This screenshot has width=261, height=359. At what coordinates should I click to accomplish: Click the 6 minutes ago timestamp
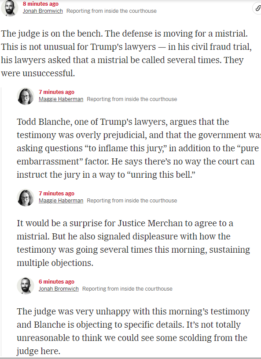(56, 282)
